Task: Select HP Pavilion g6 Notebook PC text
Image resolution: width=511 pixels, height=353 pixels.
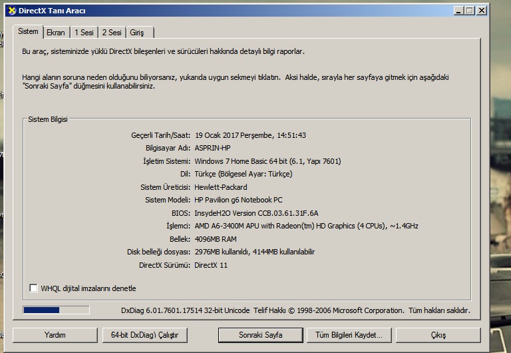Action: tap(239, 200)
